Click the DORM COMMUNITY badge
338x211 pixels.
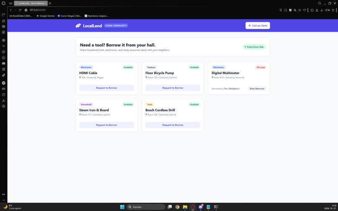tap(116, 26)
